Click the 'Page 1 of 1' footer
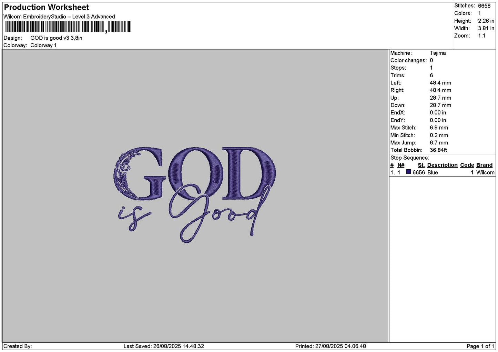The width and height of the screenshot is (498, 352). click(480, 346)
